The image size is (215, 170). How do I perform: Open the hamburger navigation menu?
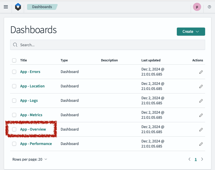click(x=6, y=7)
